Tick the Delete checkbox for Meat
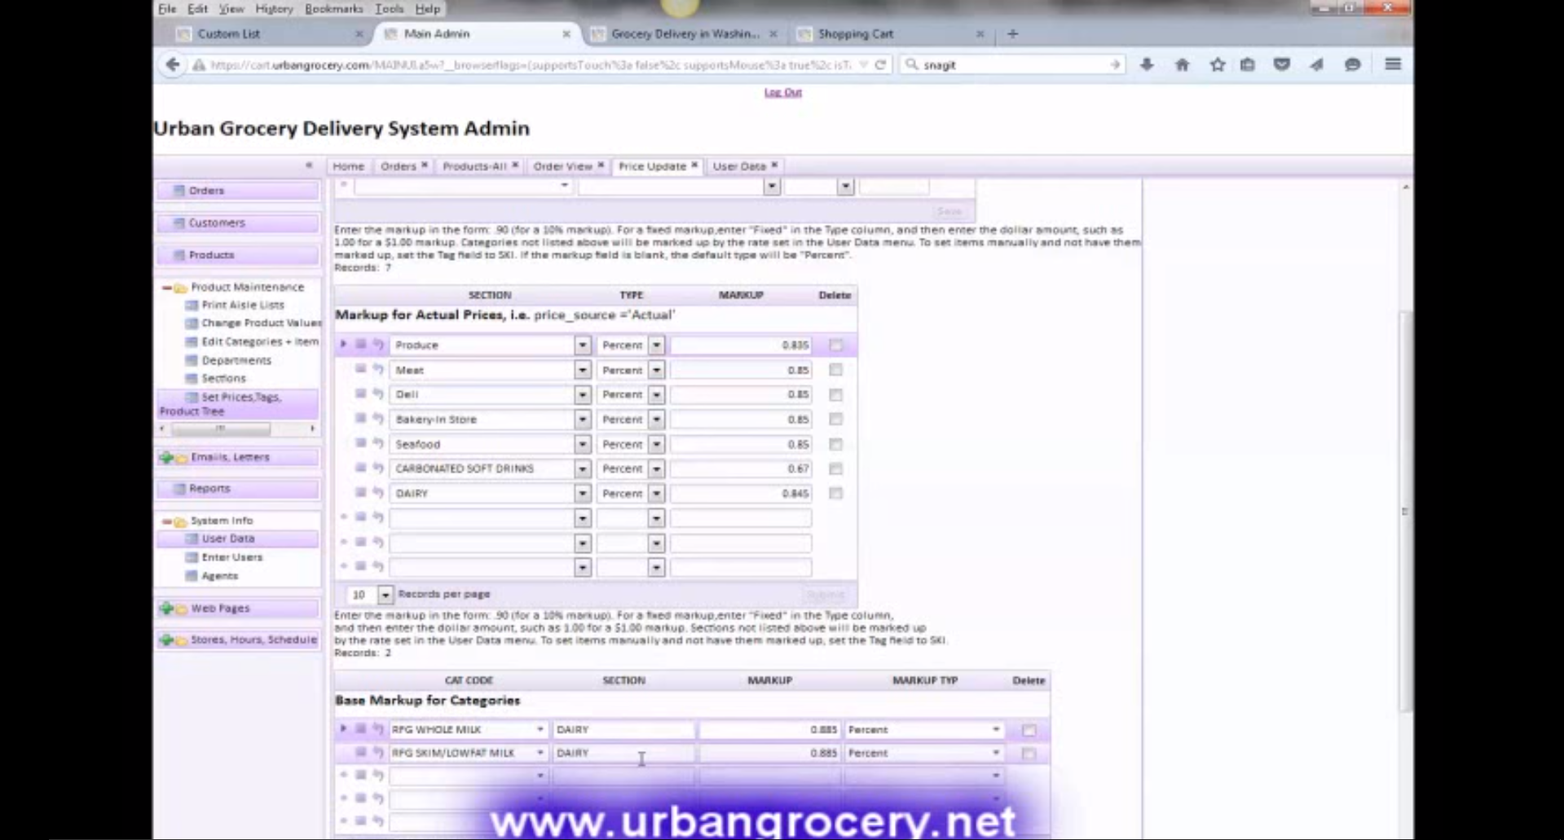This screenshot has height=840, width=1564. (835, 370)
